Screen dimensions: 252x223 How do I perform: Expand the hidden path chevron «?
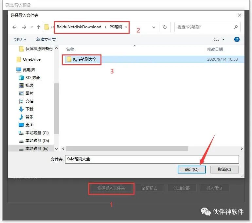tap(52, 27)
